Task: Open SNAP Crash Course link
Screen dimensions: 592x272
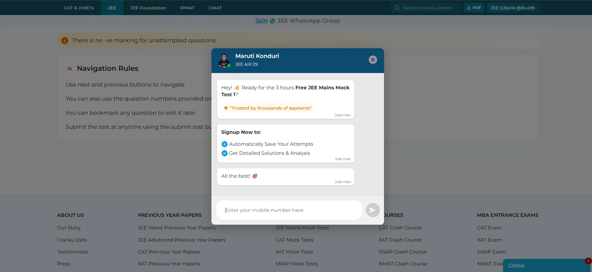Action: coord(402,252)
